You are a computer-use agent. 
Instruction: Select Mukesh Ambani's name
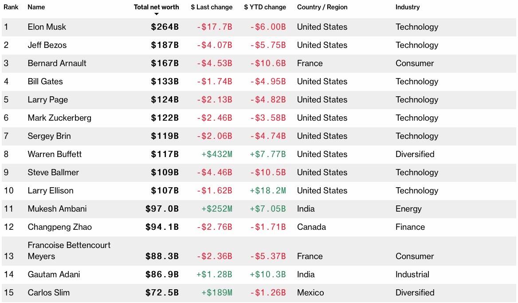point(57,209)
